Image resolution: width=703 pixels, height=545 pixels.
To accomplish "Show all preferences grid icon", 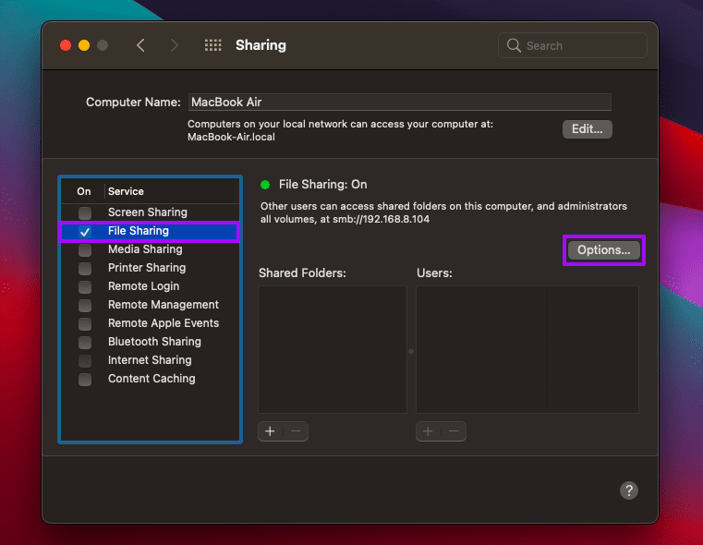I will click(213, 45).
